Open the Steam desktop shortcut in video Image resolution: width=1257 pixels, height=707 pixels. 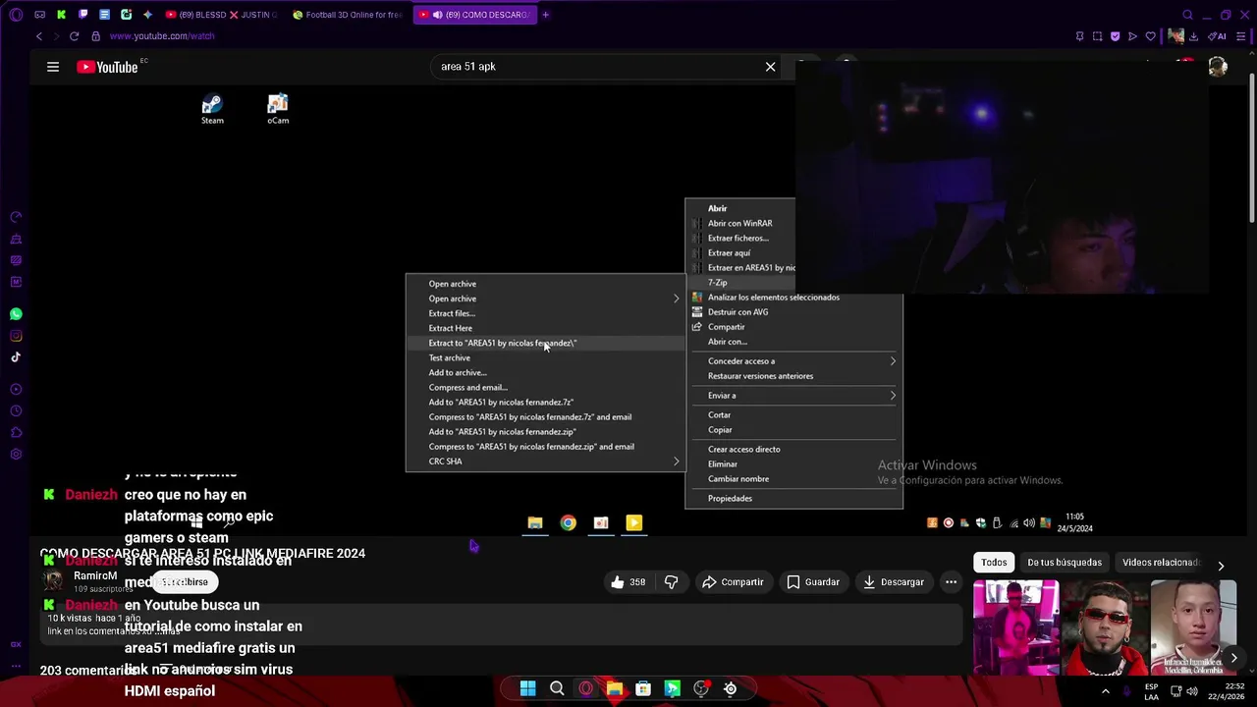point(212,109)
